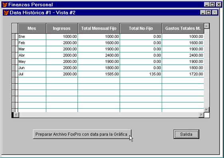Click the 2400.00 Total Mensual Fijo cell for Abr
The height and width of the screenshot is (158, 224).
(99, 55)
